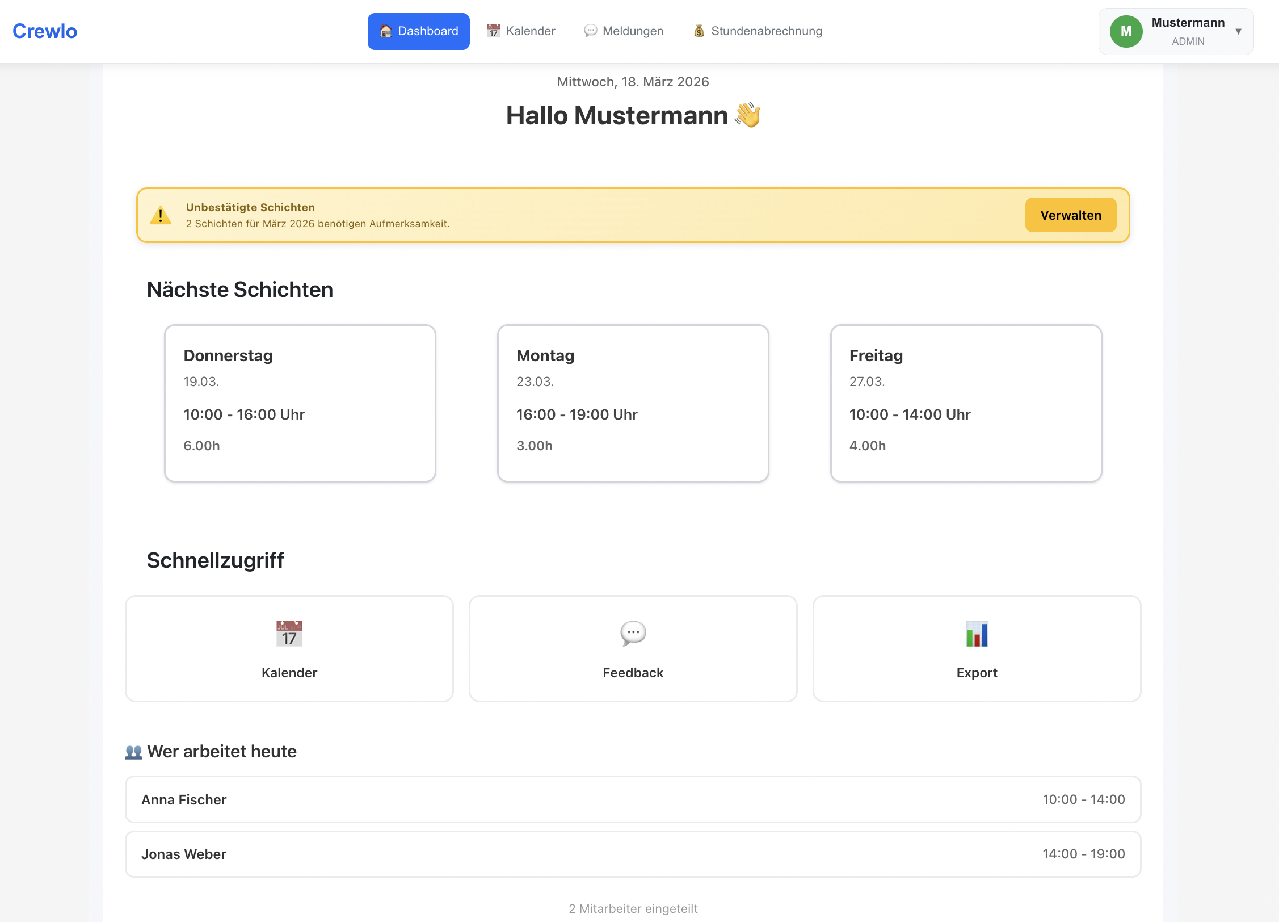The image size is (1279, 922).
Task: Select the Donnerstag shift card
Action: coord(300,403)
